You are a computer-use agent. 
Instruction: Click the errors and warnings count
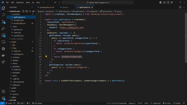tap(21, 103)
